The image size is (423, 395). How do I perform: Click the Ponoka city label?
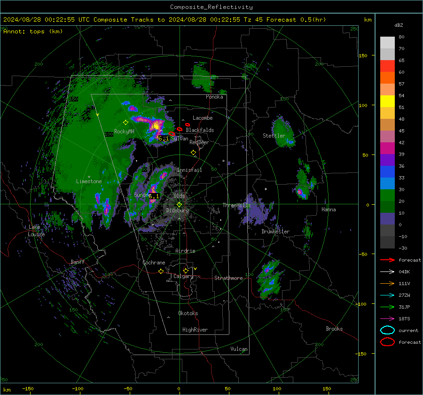[214, 97]
